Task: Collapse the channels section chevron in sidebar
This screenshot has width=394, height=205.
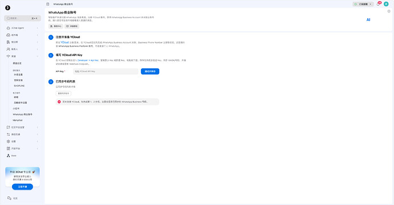Action: [x=38, y=56]
